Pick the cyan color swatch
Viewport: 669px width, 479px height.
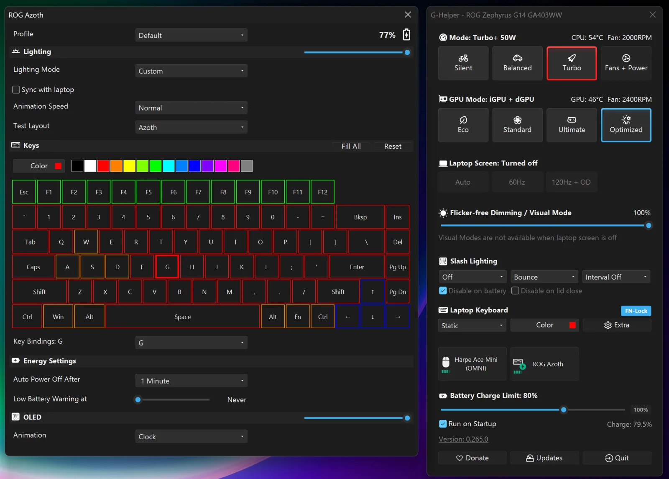pyautogui.click(x=169, y=166)
